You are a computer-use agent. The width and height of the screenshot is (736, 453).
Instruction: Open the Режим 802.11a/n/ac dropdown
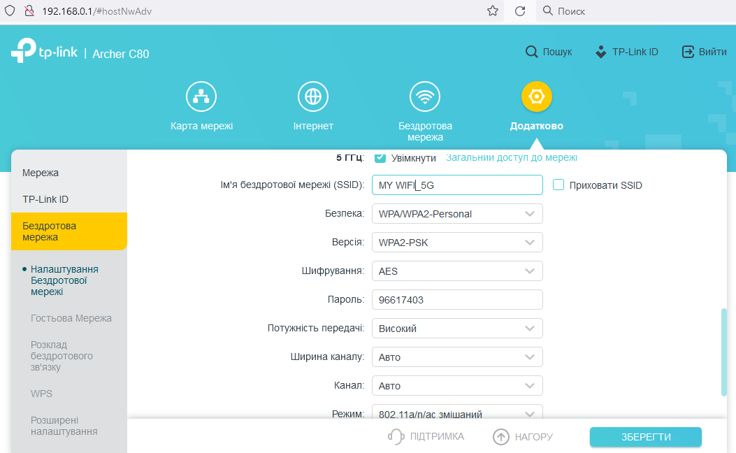(x=457, y=412)
